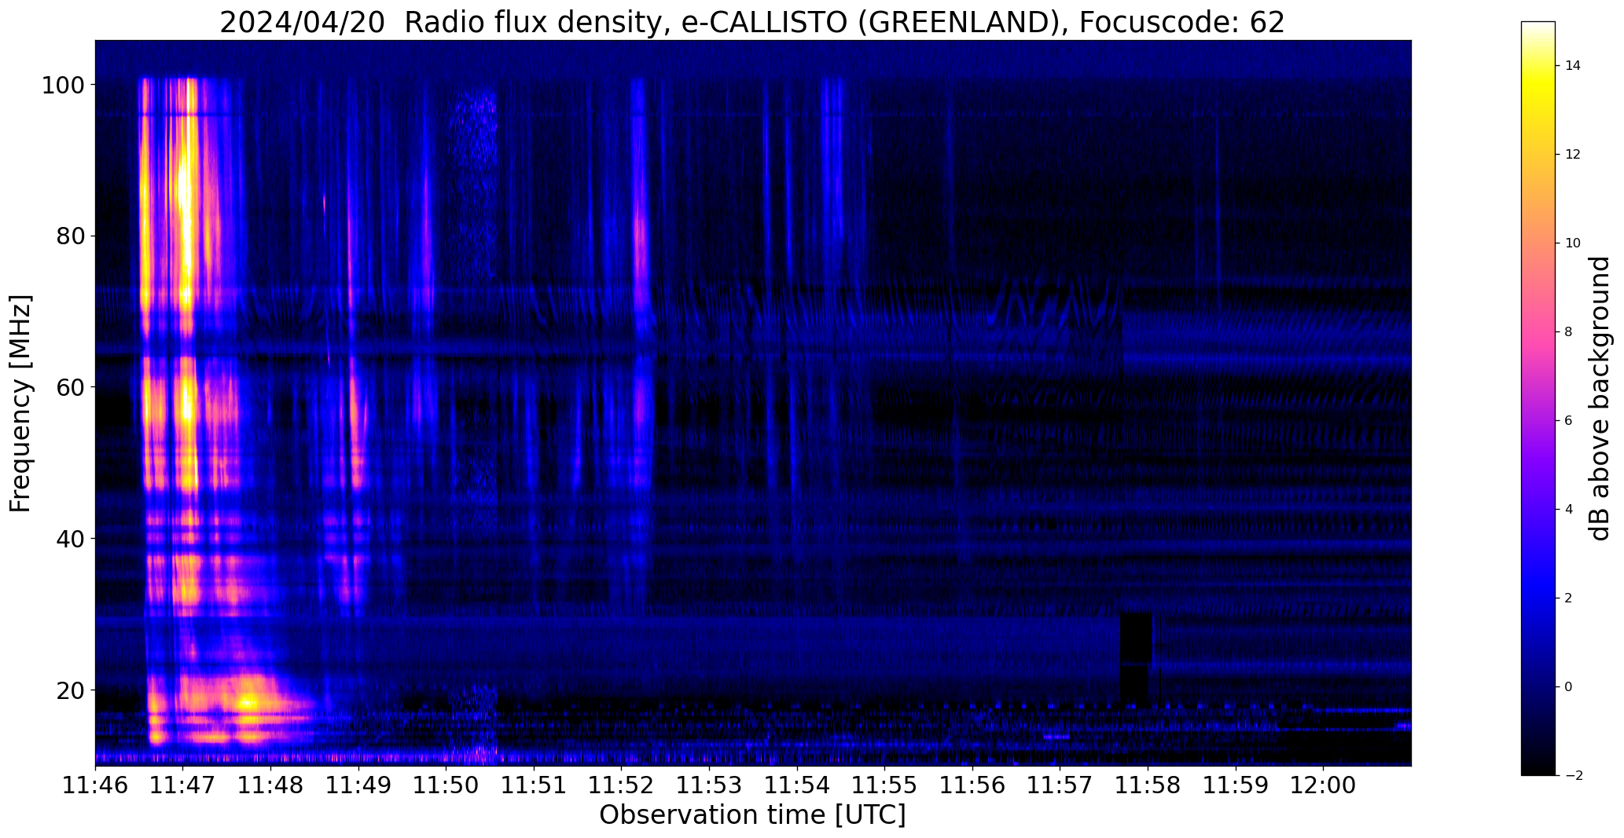Click the 11:46 time tick label
The image size is (1624, 838).
click(96, 785)
